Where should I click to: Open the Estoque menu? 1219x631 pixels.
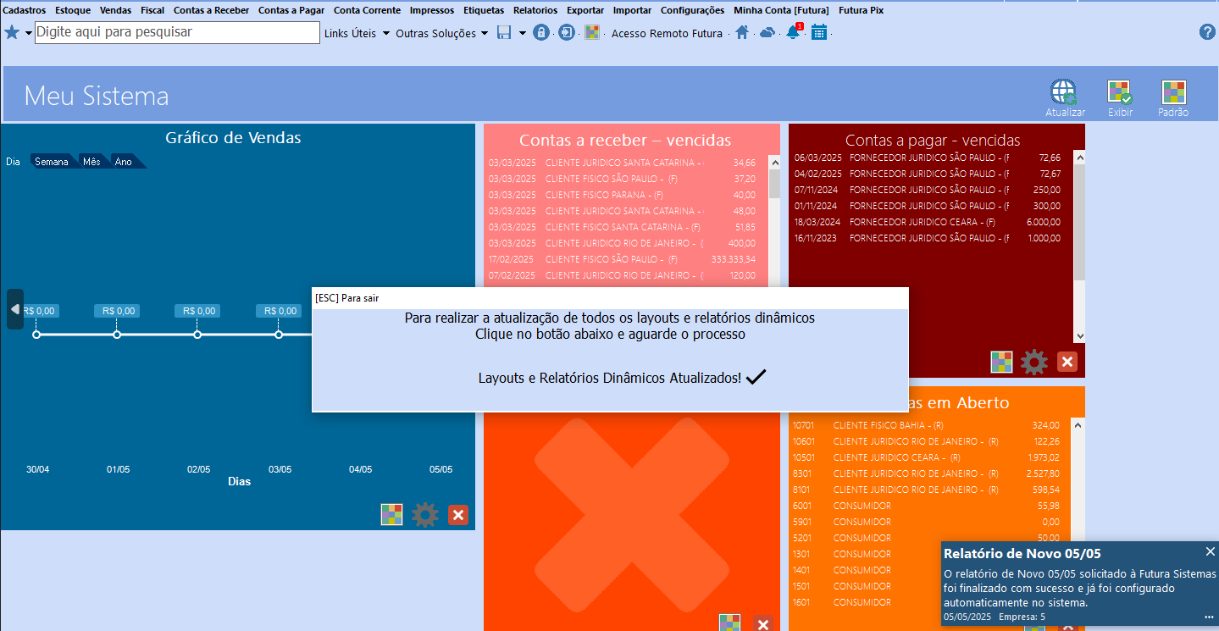tap(73, 10)
